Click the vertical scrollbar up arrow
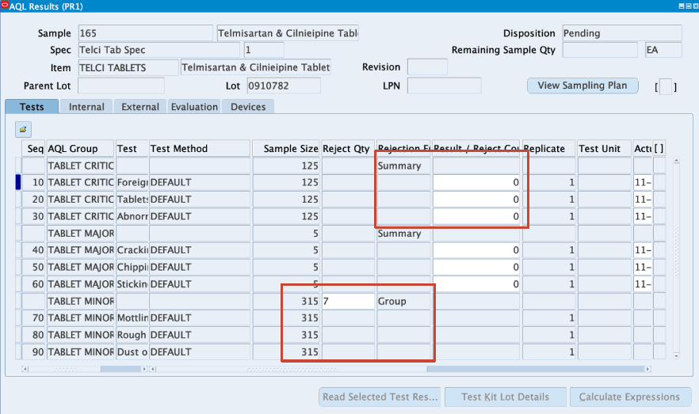Viewport: 699px width, 414px height. (x=676, y=161)
